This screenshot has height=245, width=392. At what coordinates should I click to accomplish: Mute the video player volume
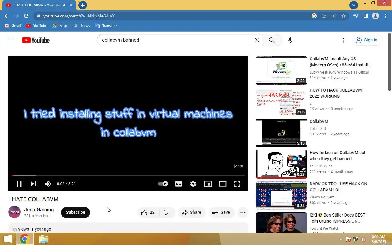pyautogui.click(x=47, y=184)
